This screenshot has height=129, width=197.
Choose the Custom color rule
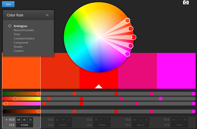pyautogui.click(x=18, y=51)
